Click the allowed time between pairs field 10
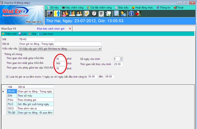This screenshot has height=129, width=197. click(60, 68)
